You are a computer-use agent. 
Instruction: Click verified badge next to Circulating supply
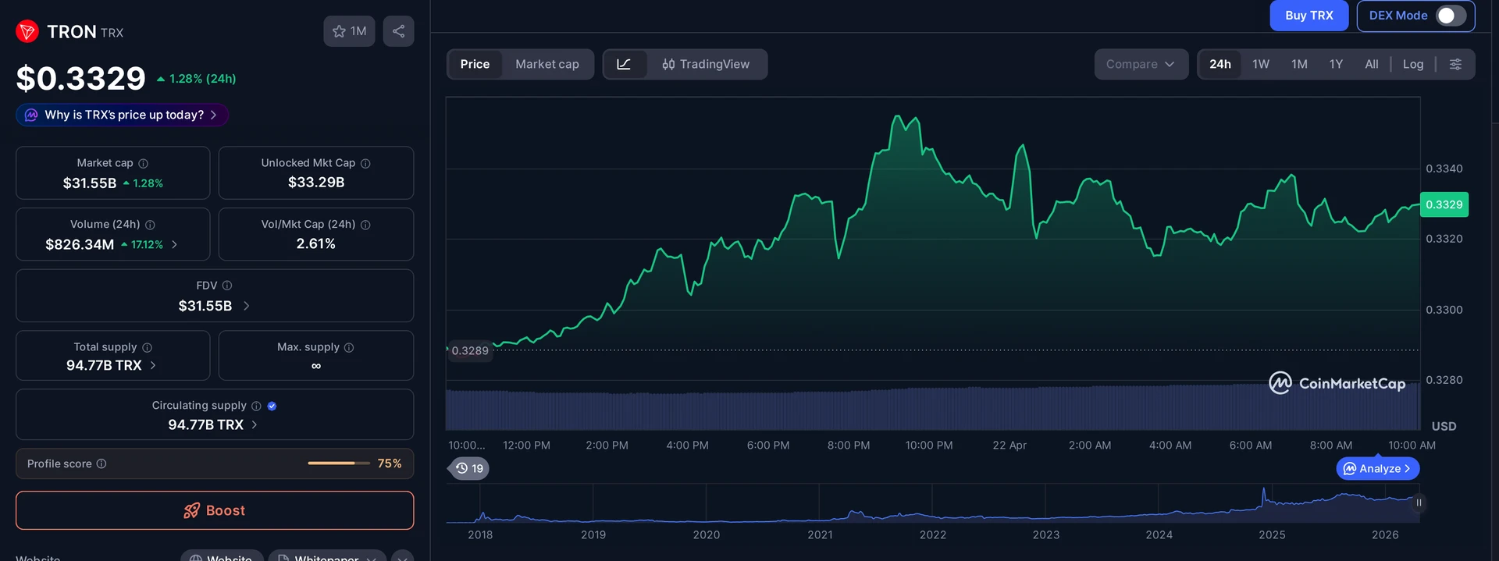tap(272, 406)
